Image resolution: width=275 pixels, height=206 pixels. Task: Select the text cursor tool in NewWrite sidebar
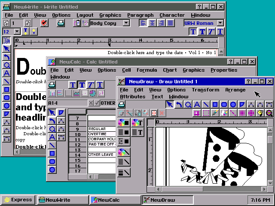(6, 41)
